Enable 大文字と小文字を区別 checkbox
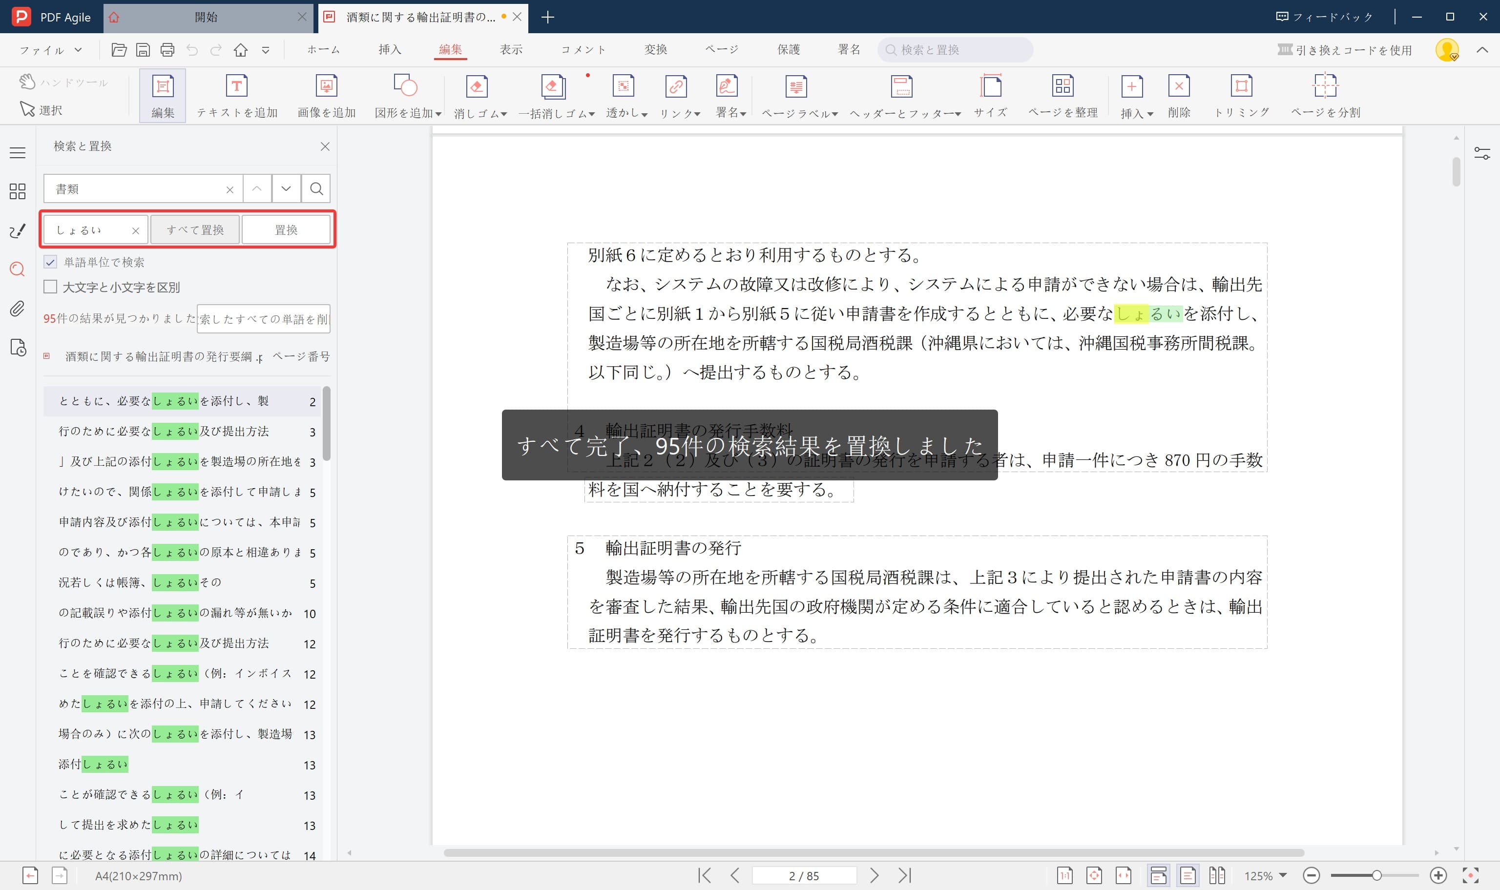 tap(50, 287)
